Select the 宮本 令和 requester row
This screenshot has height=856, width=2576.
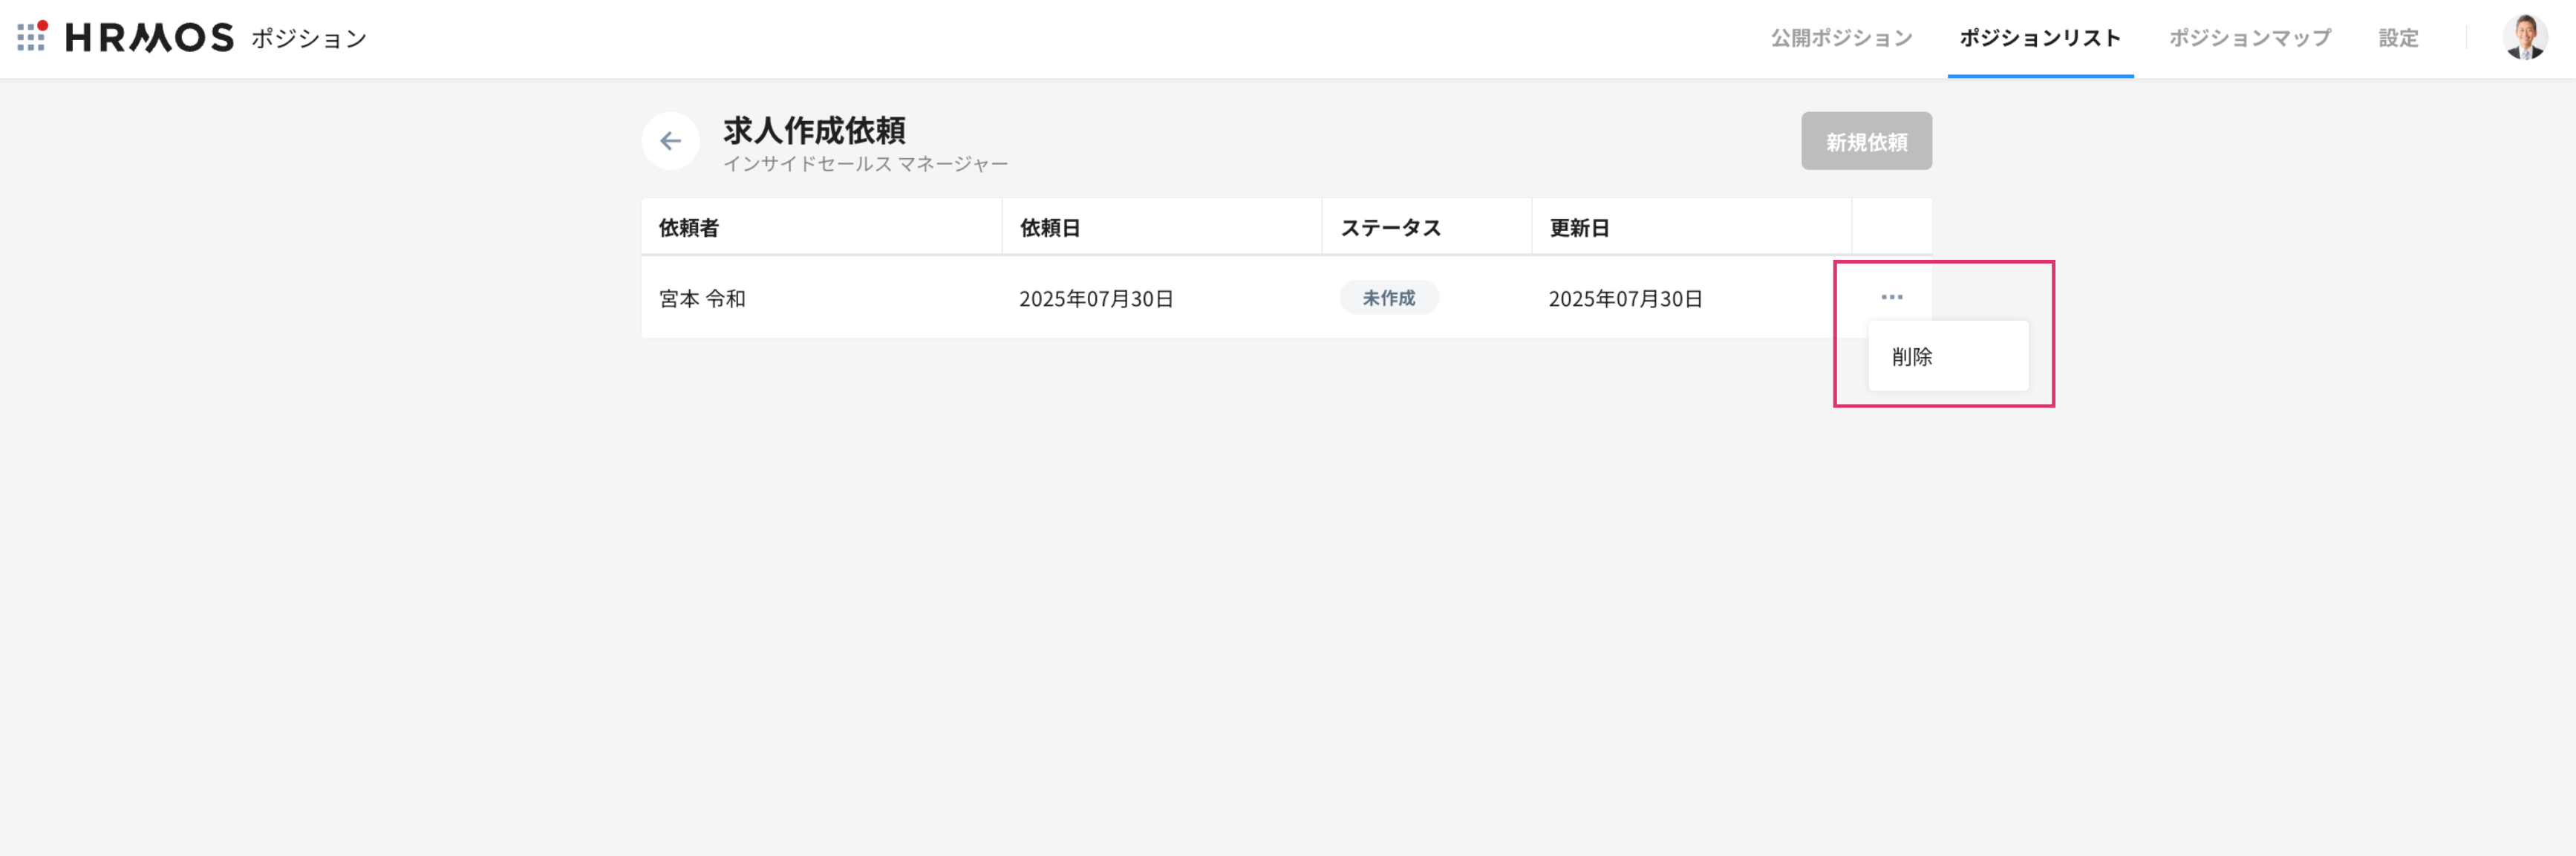point(702,299)
